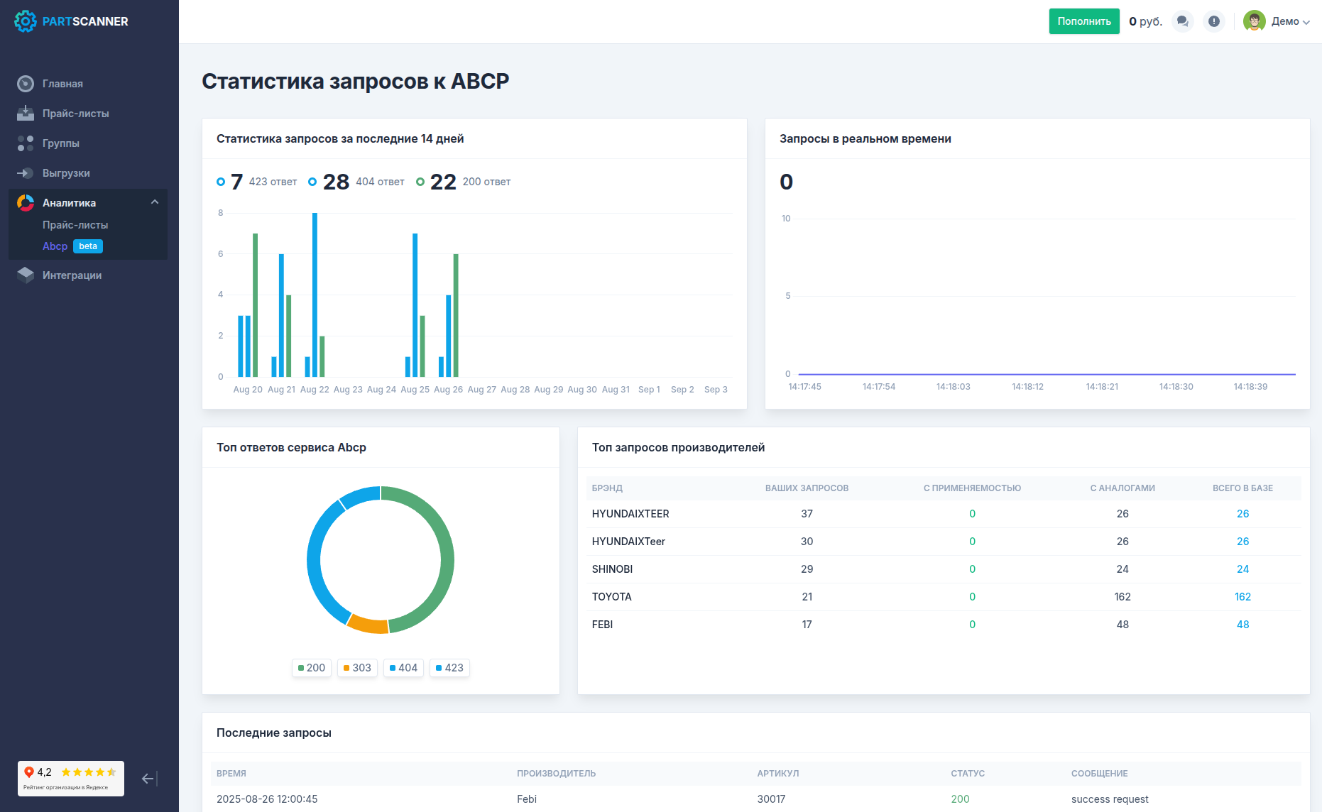Click the Статус column header
The width and height of the screenshot is (1322, 812).
point(968,774)
